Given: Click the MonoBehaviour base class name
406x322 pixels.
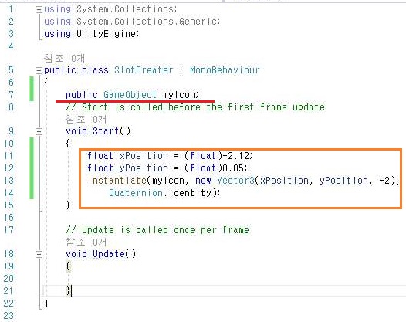Looking at the screenshot, I should [225, 70].
